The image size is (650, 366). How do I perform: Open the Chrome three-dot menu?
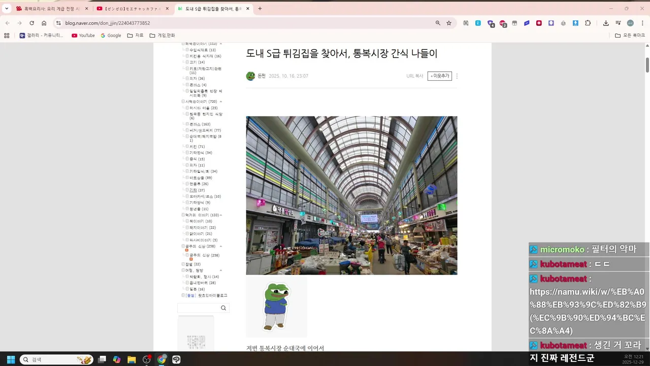(x=642, y=23)
